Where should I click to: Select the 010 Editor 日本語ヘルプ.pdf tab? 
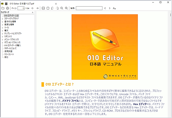[22, 4]
